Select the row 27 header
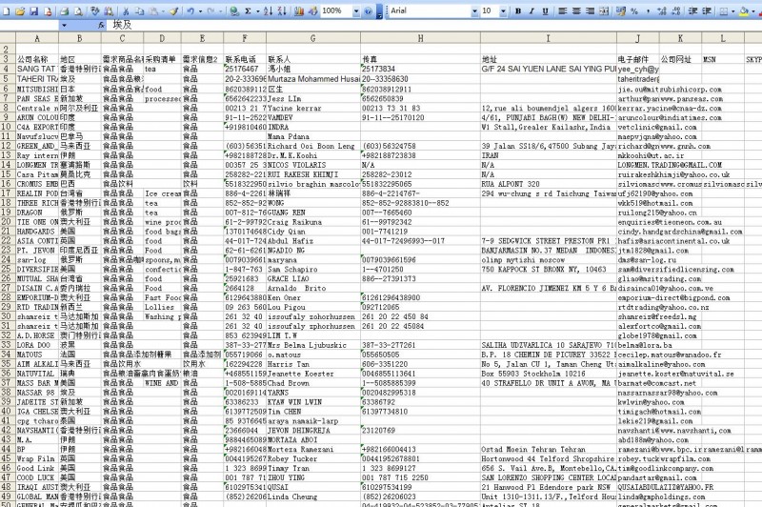 click(x=8, y=288)
